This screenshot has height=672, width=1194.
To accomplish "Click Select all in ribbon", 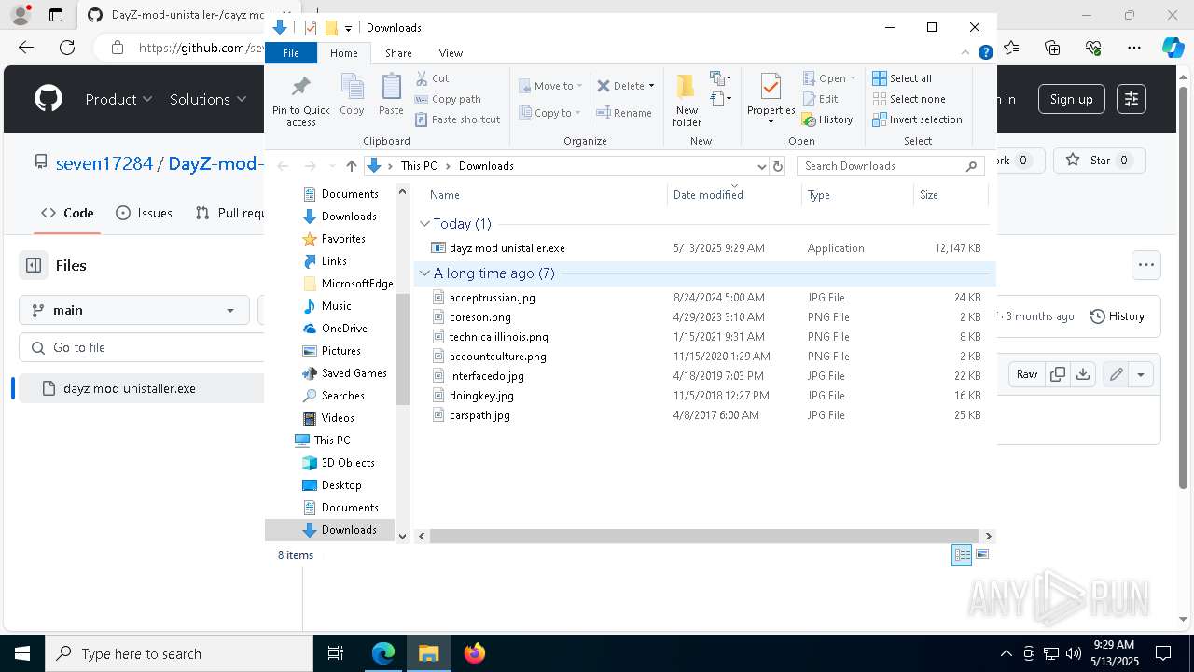I will pyautogui.click(x=902, y=78).
